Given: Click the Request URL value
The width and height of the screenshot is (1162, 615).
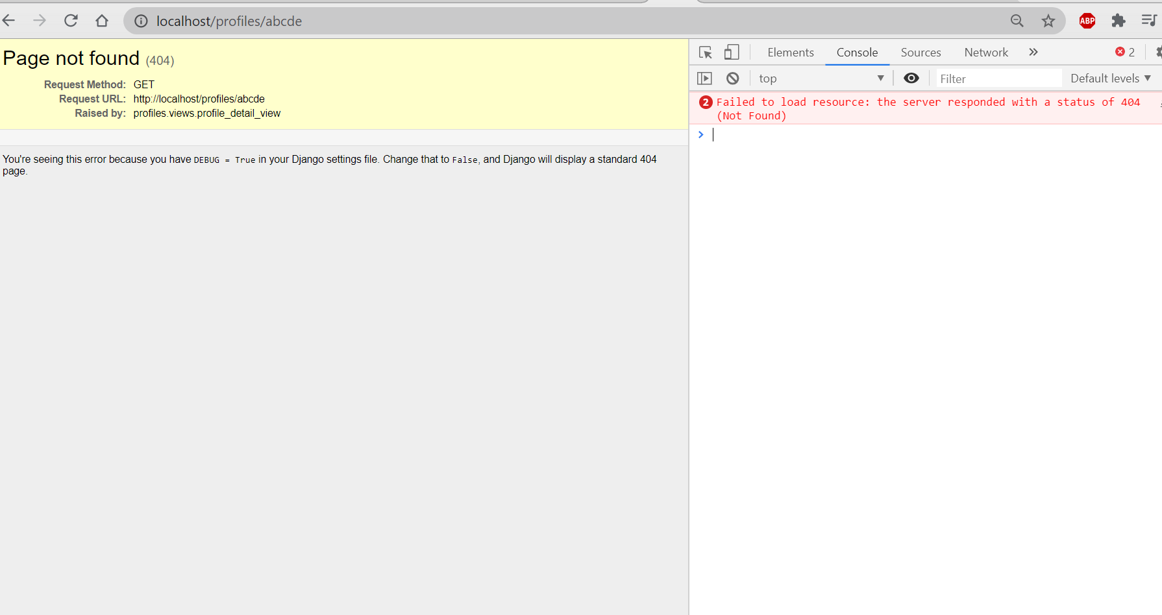Looking at the screenshot, I should (199, 99).
